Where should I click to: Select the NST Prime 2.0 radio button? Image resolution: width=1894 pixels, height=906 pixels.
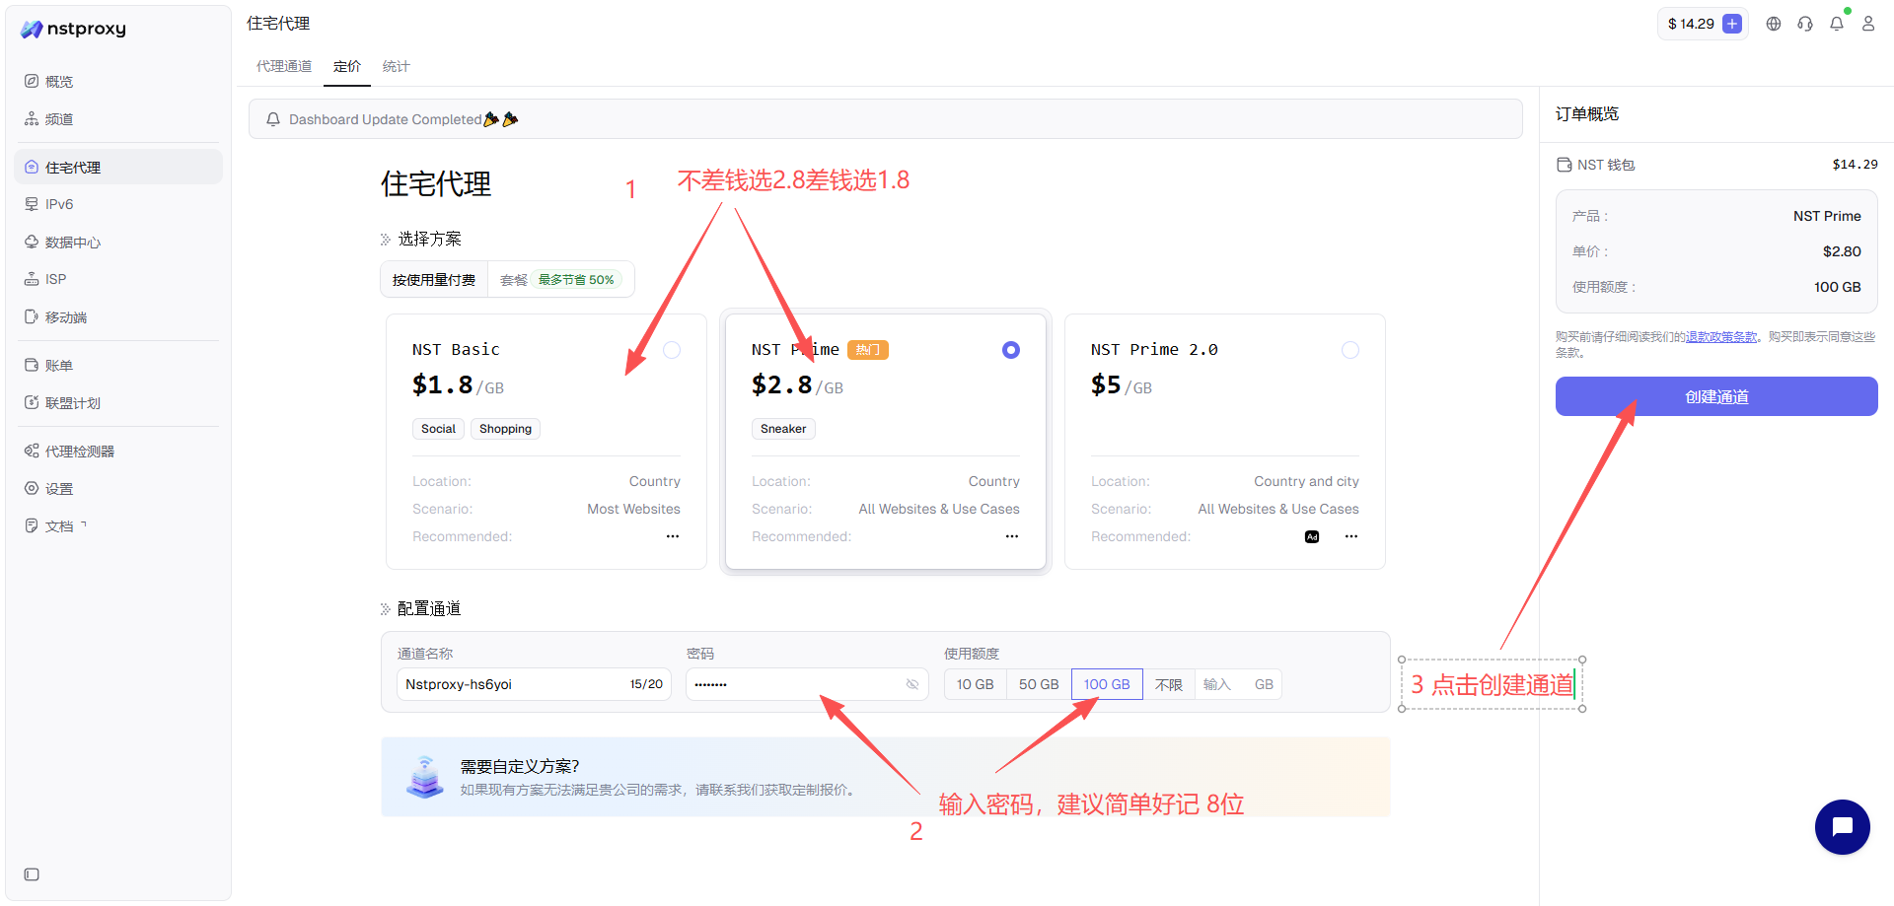click(1350, 350)
